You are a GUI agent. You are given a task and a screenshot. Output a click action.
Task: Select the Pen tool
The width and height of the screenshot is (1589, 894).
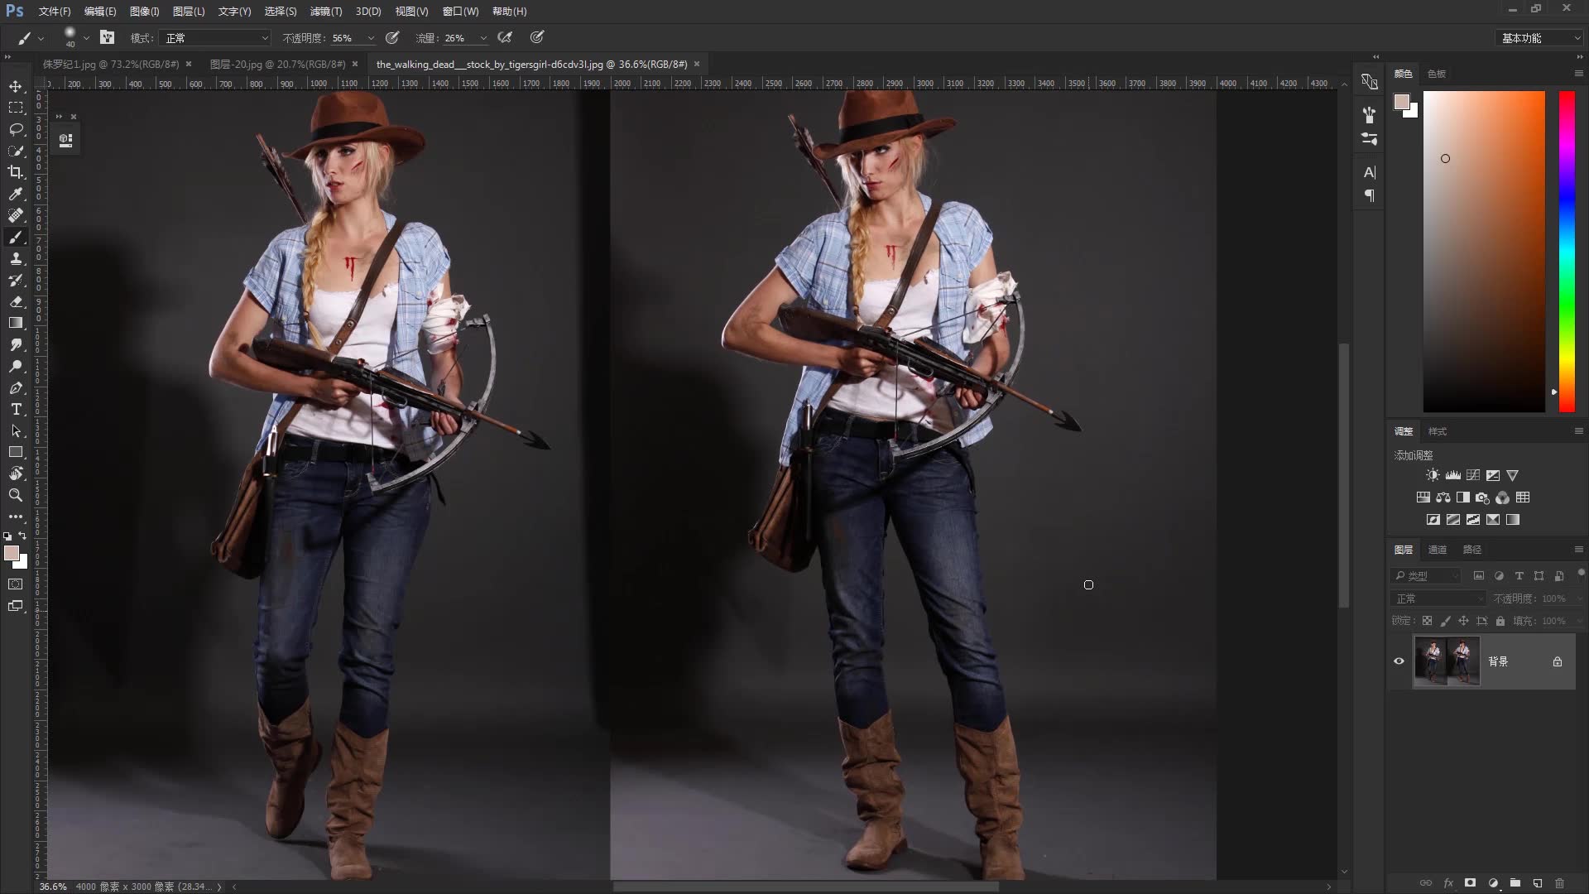point(16,387)
